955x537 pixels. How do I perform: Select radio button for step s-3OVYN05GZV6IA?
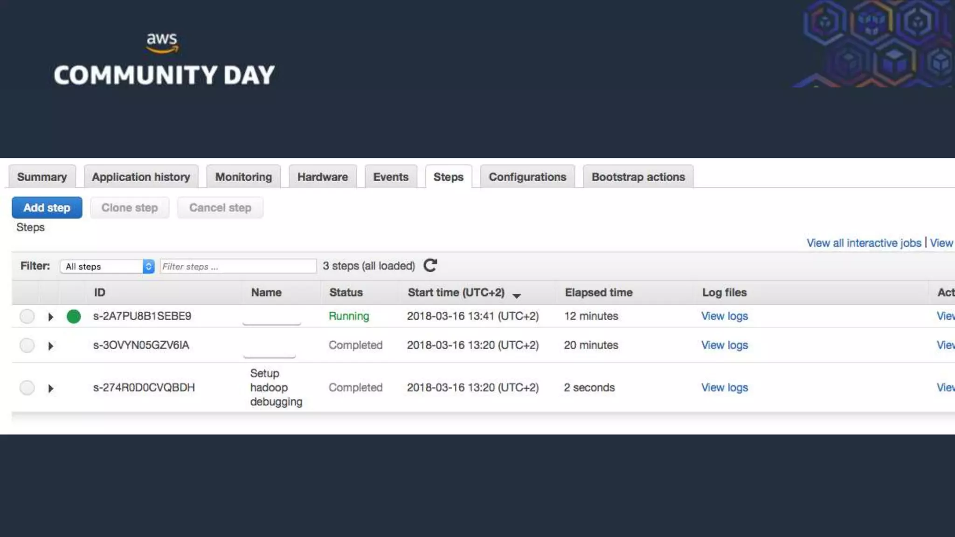pos(27,345)
